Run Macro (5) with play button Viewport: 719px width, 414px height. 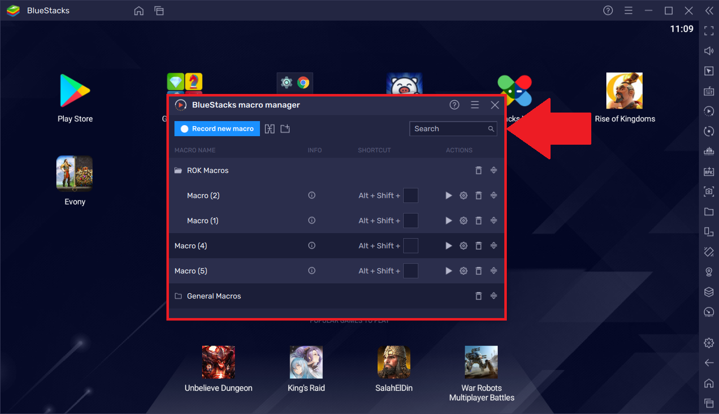point(448,271)
